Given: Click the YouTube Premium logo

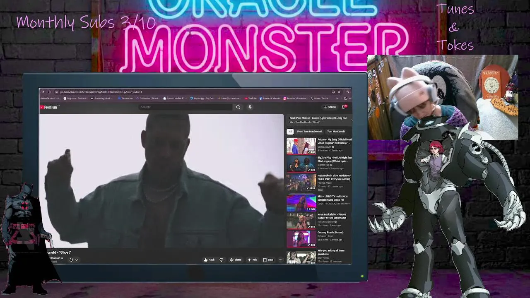Looking at the screenshot, I should point(48,107).
